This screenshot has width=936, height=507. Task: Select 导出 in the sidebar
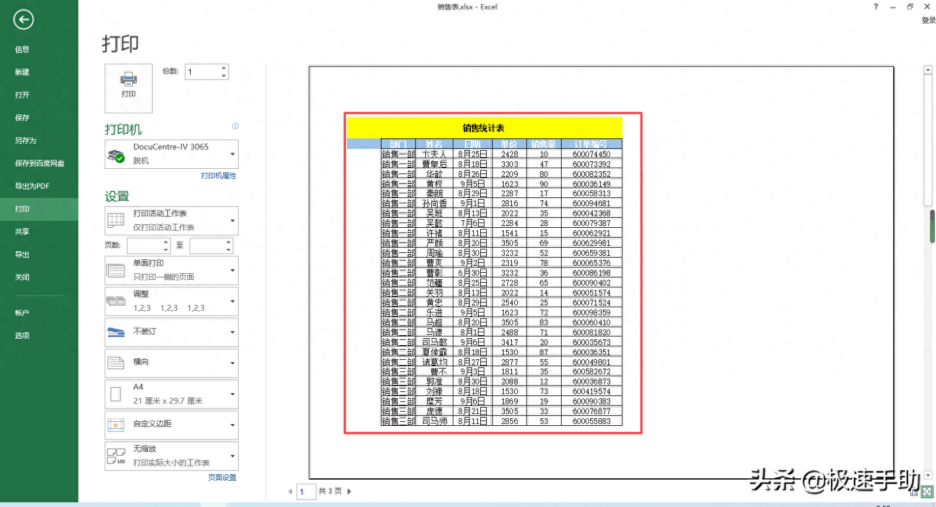click(x=39, y=255)
